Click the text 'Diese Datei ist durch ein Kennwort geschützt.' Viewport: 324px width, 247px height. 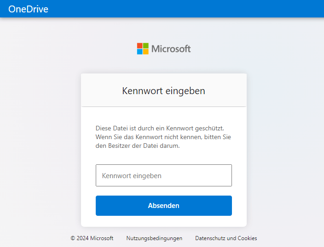(160, 128)
